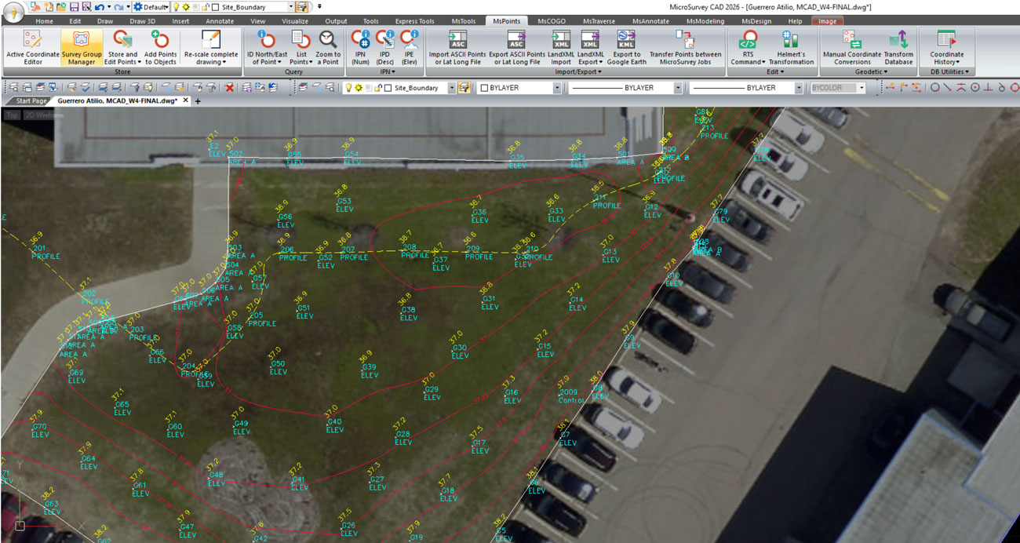Viewport: 1020px width, 543px height.
Task: Close the Guerrero Atilio drawing tab
Action: tap(186, 100)
